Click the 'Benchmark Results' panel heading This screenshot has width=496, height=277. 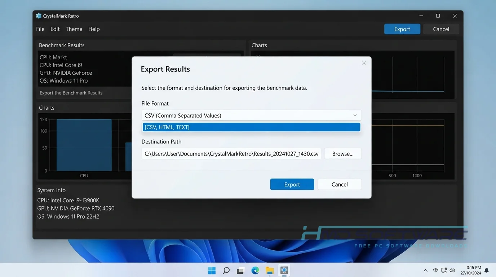tap(62, 45)
